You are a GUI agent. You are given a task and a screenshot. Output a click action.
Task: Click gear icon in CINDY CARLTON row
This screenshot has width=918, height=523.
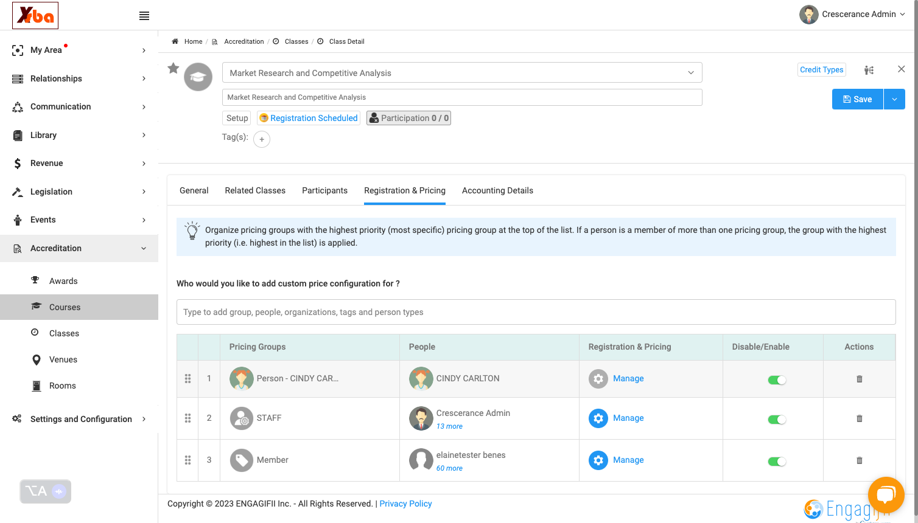(598, 379)
